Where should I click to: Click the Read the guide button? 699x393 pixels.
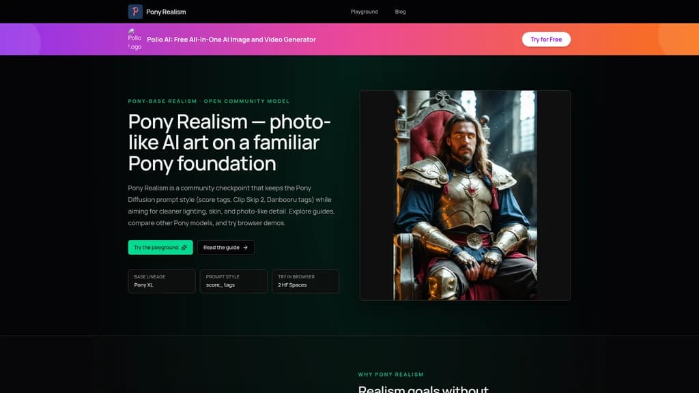click(225, 247)
